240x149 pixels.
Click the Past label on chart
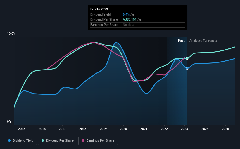click(181, 40)
